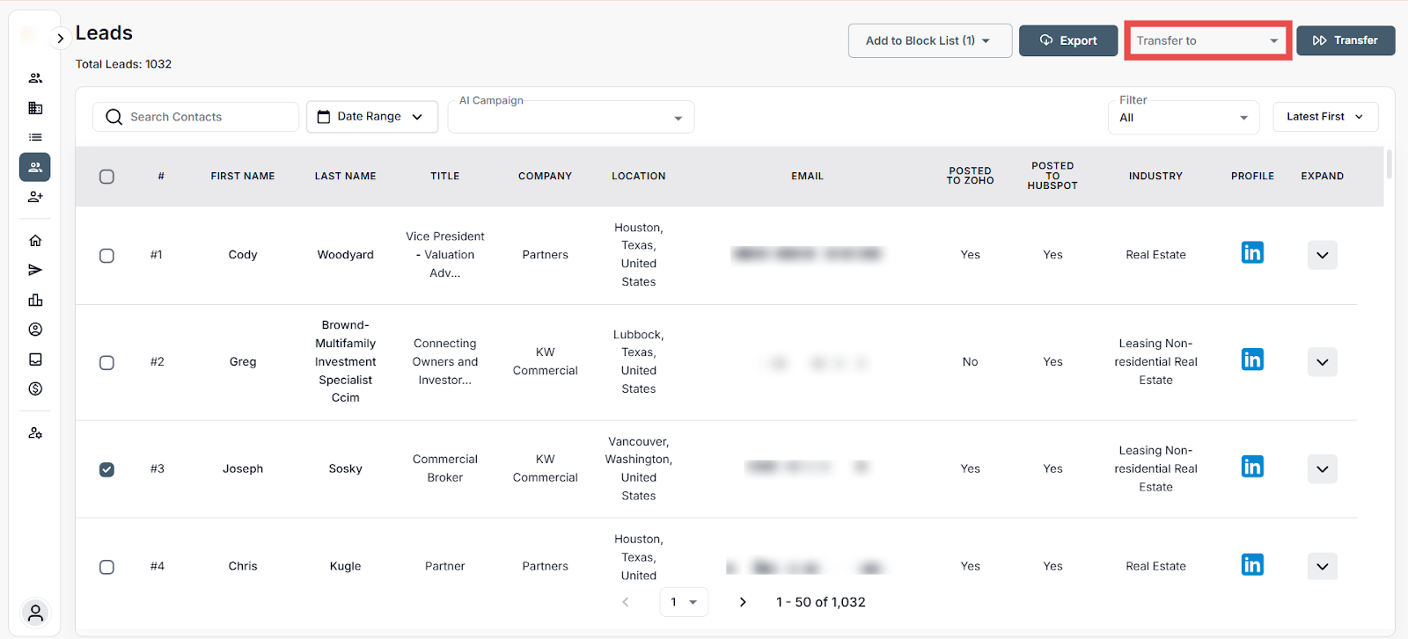Open the bar chart analytics icon
Image resolution: width=1408 pixels, height=639 pixels.
(35, 300)
